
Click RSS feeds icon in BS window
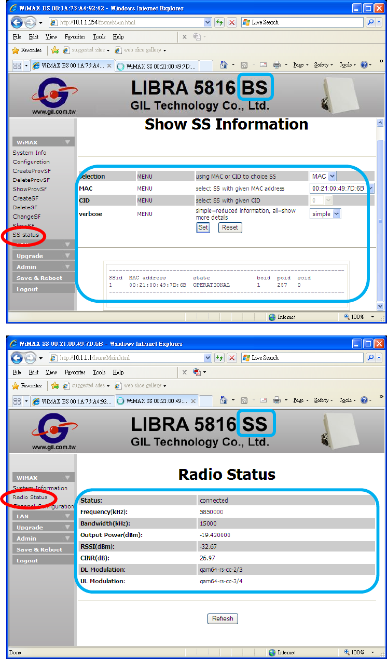pyautogui.click(x=244, y=65)
